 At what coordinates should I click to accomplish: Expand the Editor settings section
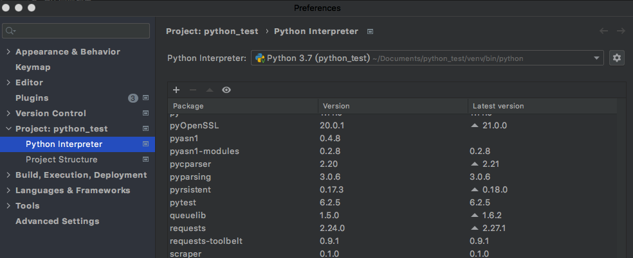point(8,83)
